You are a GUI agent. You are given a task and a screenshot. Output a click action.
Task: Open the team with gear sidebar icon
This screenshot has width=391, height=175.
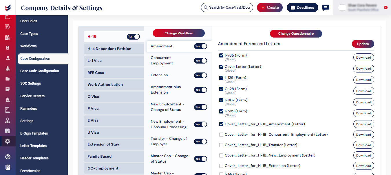[8, 120]
